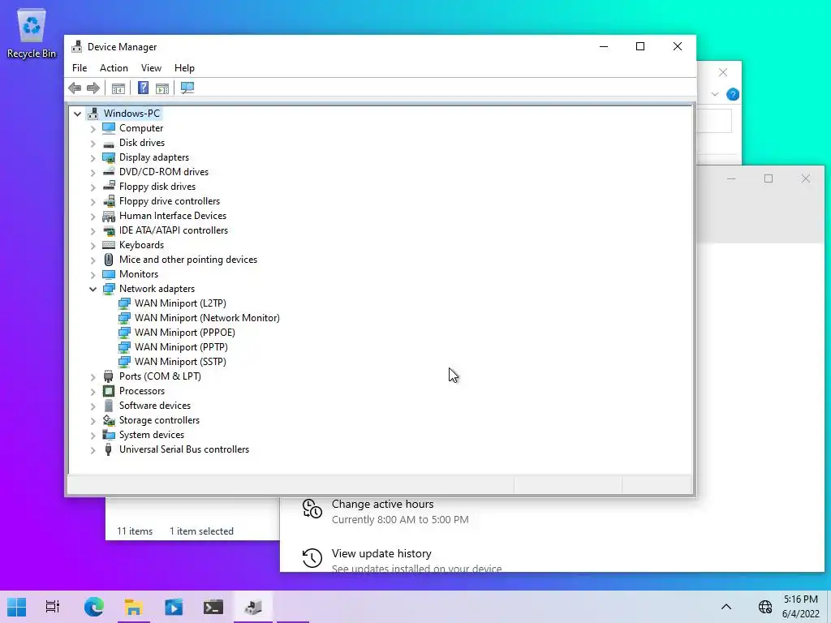Scan for hardware changes using the monitor toolbar icon
This screenshot has width=831, height=623.
tap(187, 88)
